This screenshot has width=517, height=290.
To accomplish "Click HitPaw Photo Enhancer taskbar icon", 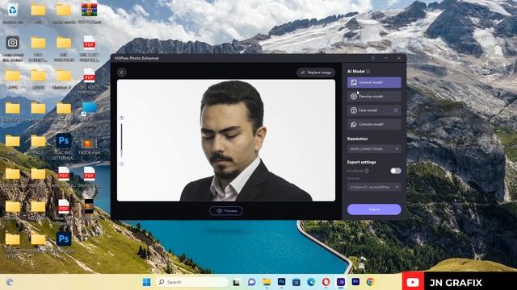I will coord(341,282).
